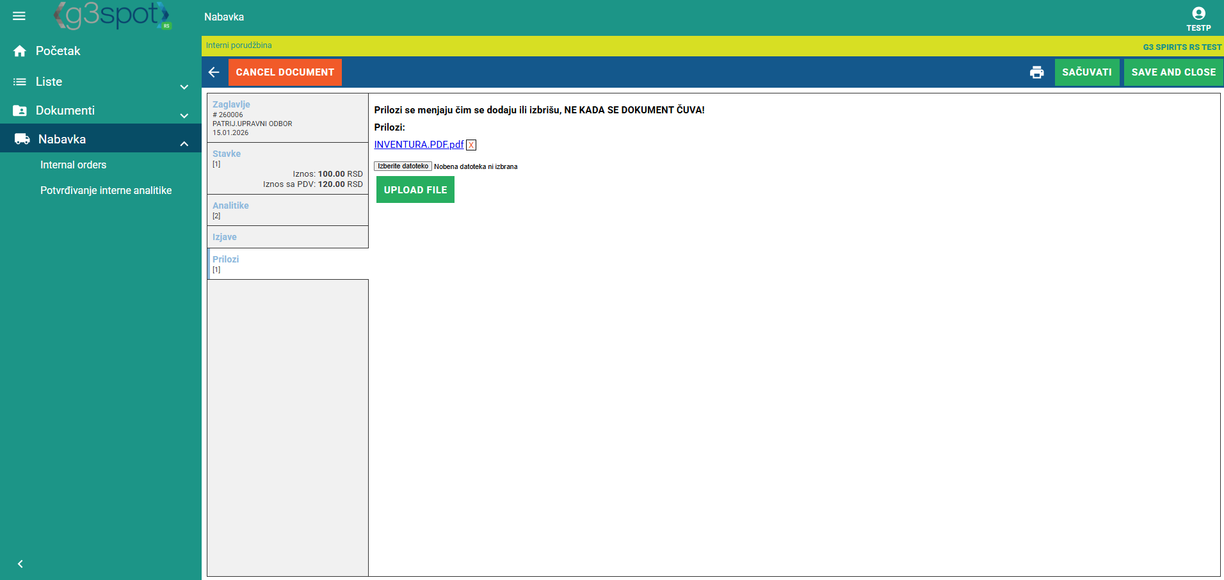
Task: Click Save and Close button
Action: coord(1173,72)
